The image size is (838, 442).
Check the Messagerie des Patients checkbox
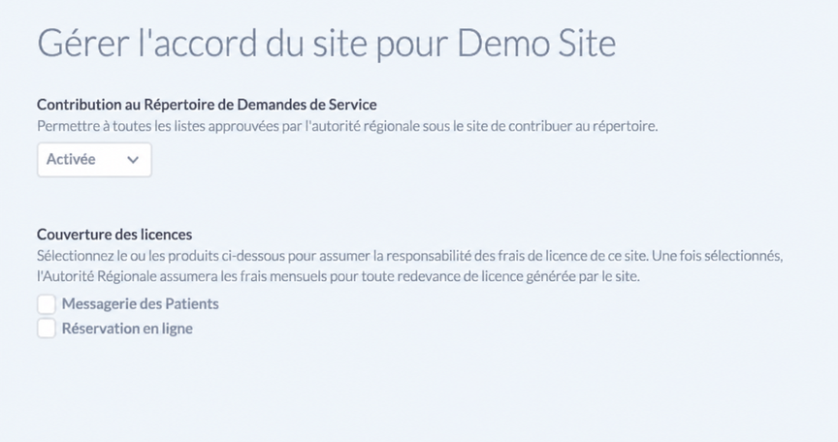point(47,303)
